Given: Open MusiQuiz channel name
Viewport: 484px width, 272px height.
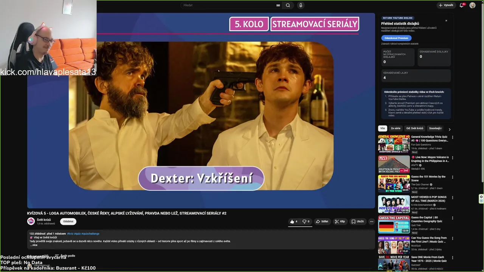Looking at the screenshot, I should point(416,246).
